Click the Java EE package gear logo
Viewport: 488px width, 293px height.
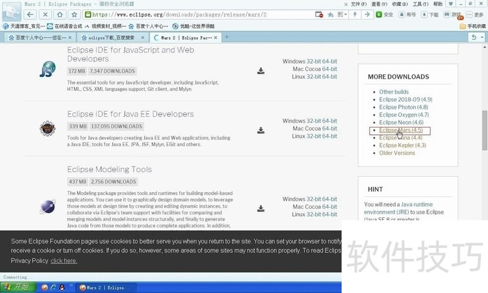[48, 128]
